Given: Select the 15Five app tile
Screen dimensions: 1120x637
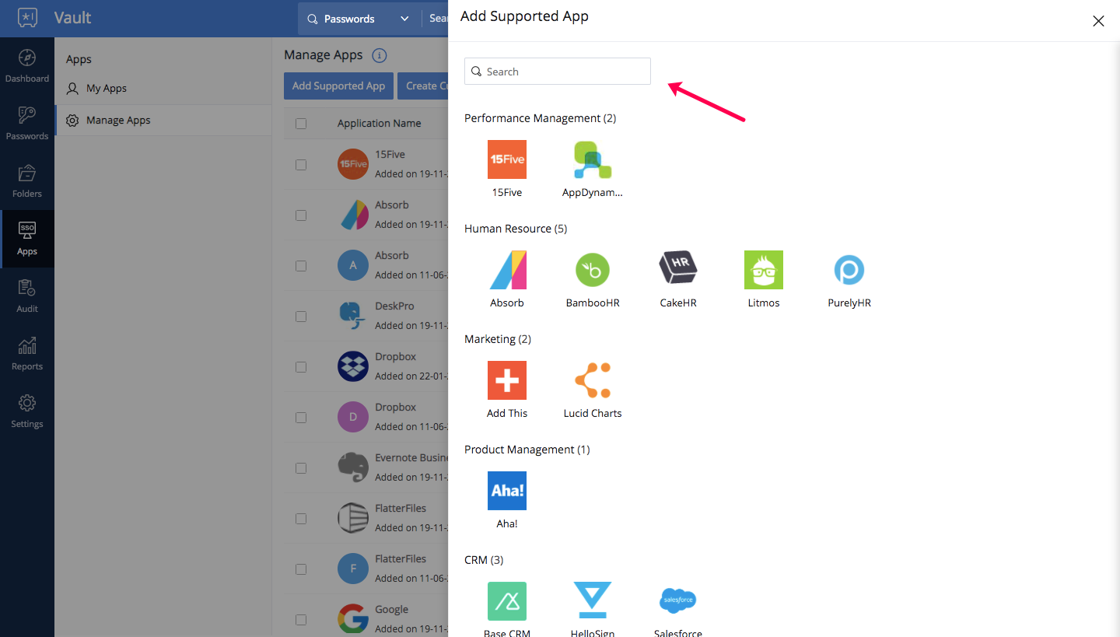Looking at the screenshot, I should pos(507,159).
